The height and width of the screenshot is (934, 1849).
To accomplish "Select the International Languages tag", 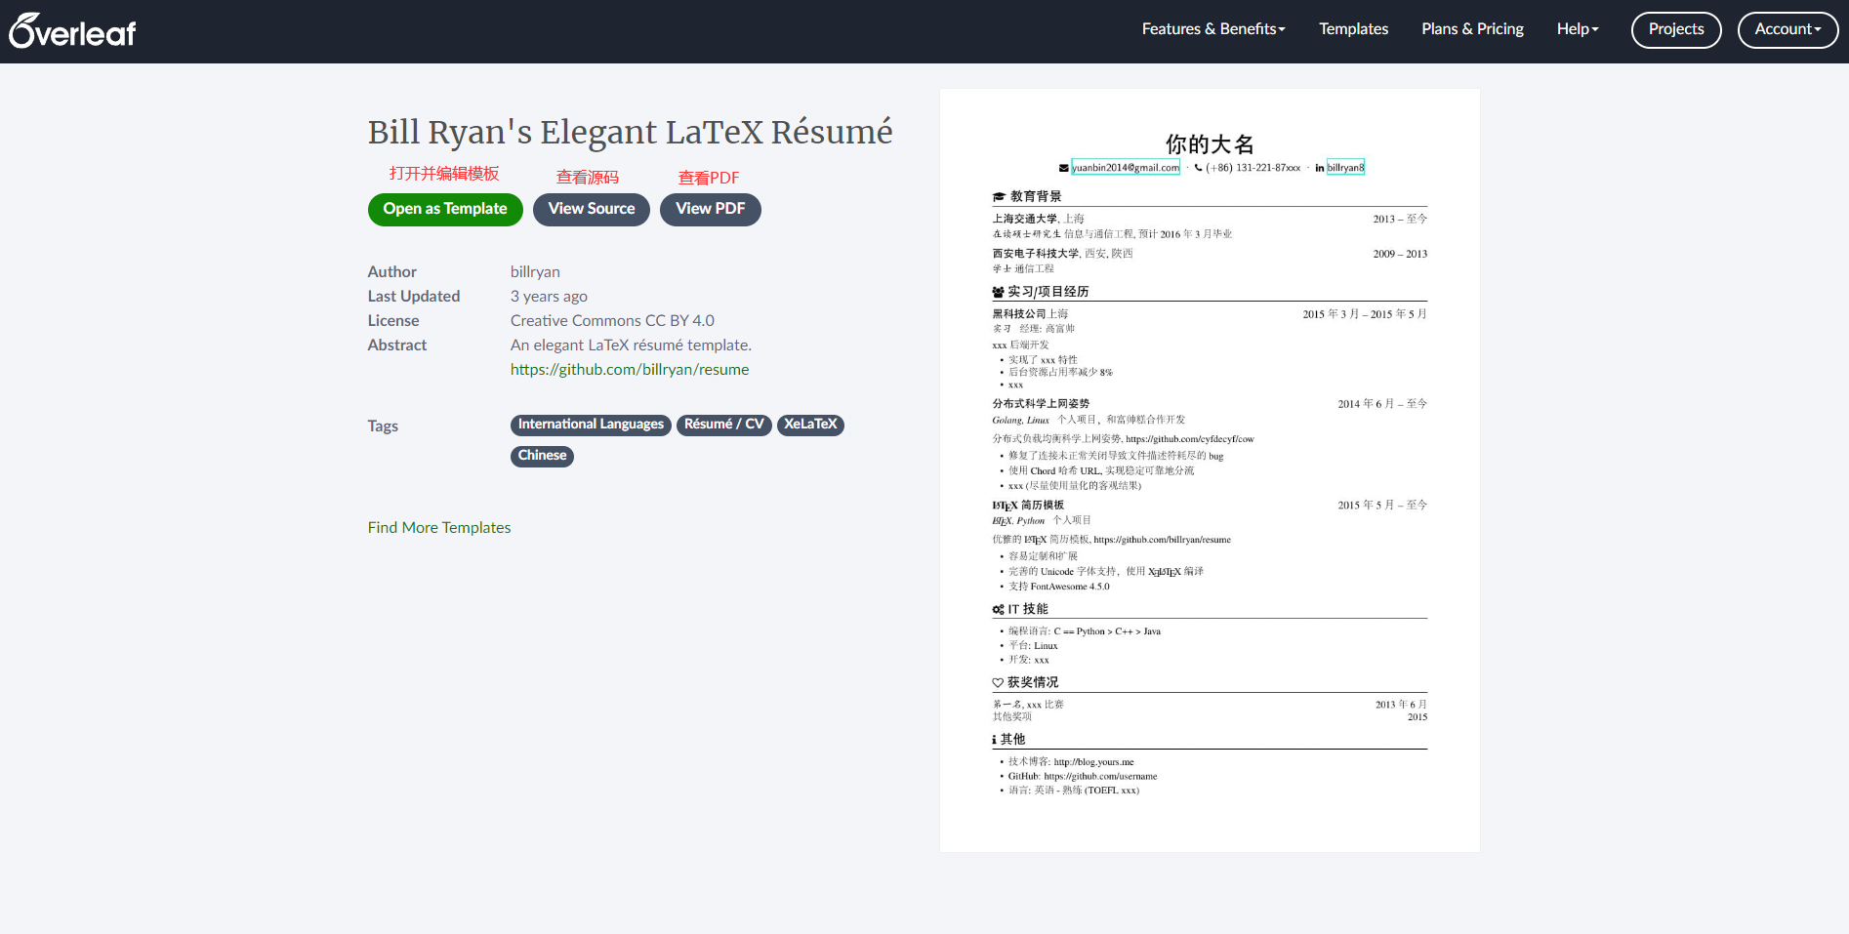I will tap(591, 425).
